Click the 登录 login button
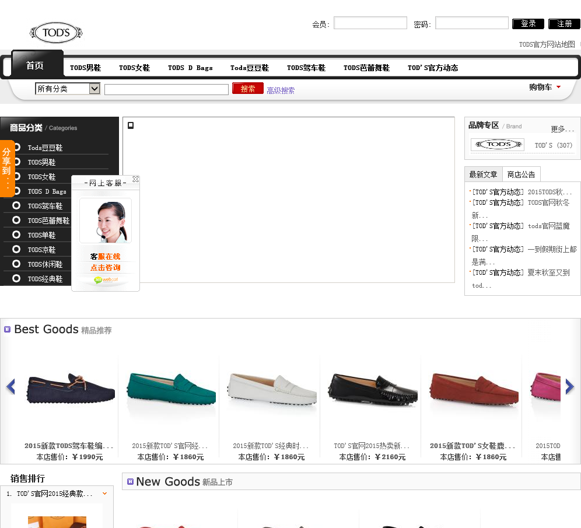Viewport: 581px width, 528px height. click(528, 24)
